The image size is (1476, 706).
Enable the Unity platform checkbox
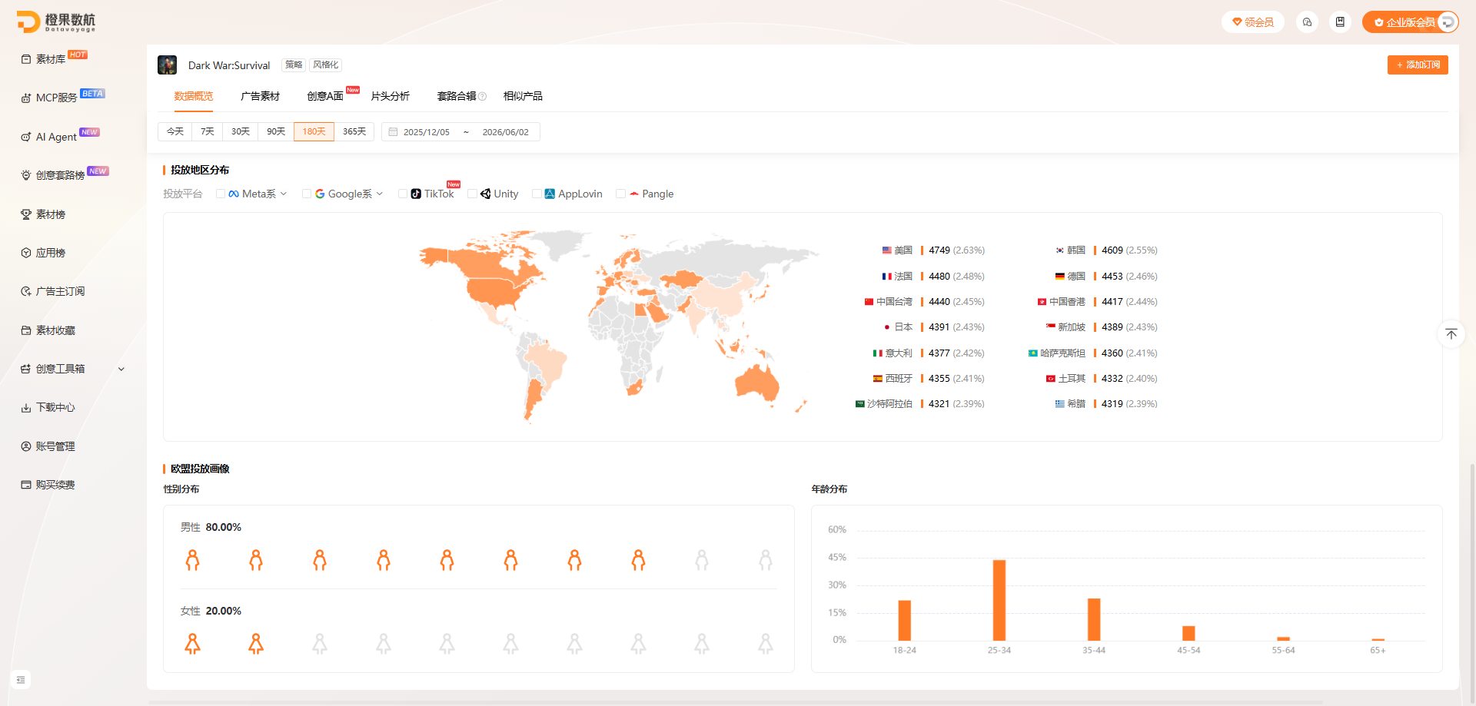click(x=472, y=194)
